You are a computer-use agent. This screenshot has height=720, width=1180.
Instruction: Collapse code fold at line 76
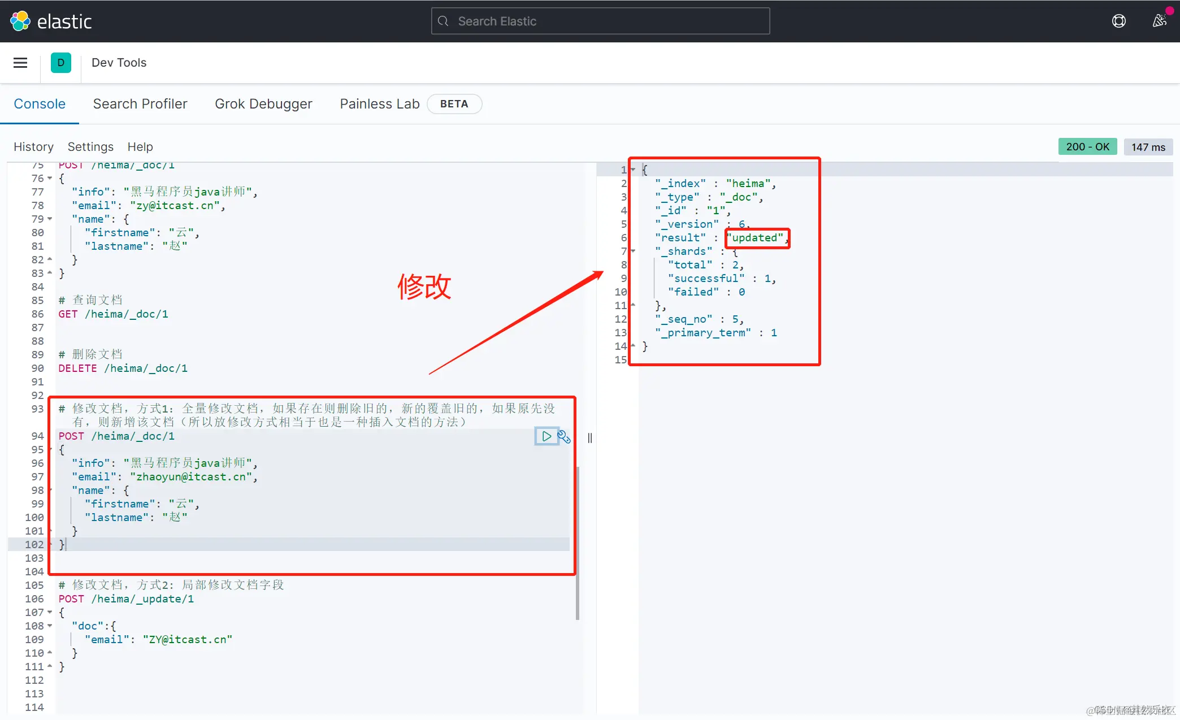(x=50, y=179)
